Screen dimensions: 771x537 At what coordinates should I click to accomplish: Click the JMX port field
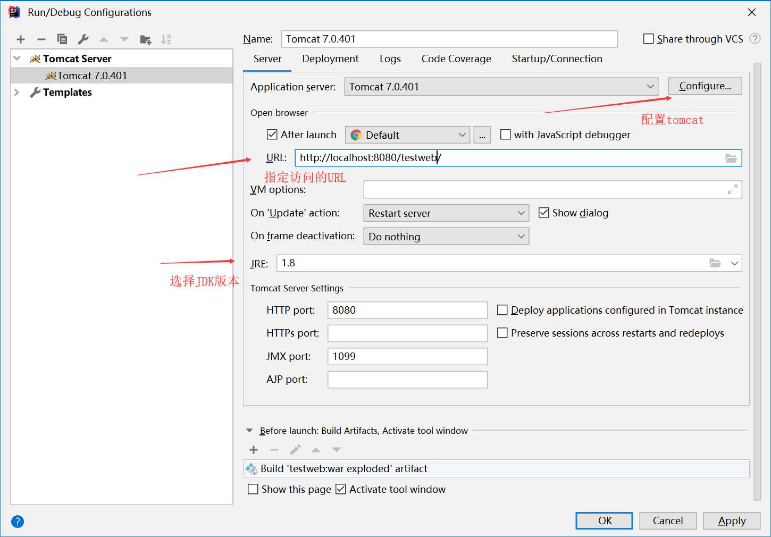click(408, 356)
